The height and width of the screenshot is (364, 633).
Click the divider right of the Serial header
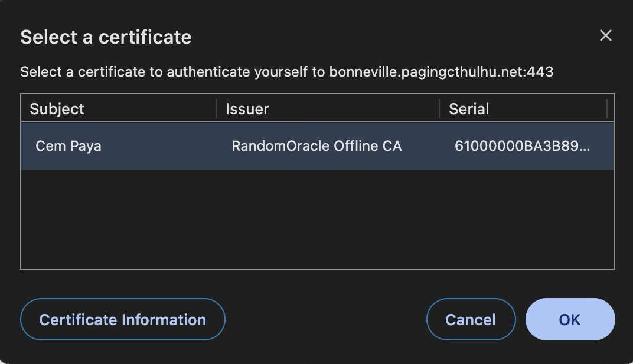click(x=607, y=108)
